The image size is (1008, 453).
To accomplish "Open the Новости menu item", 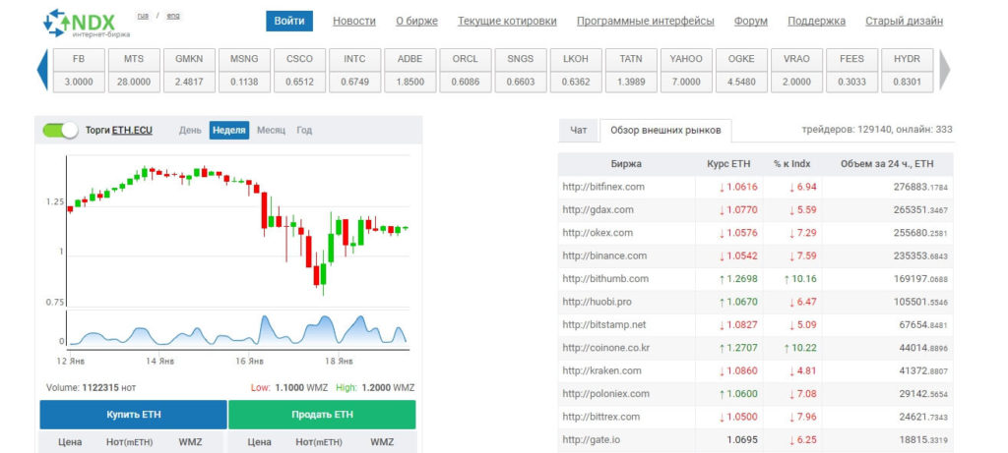I will pyautogui.click(x=354, y=22).
